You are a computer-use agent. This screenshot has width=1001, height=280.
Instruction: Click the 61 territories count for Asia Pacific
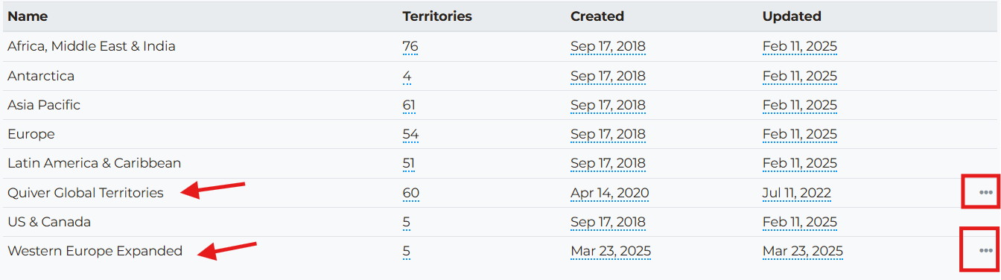pyautogui.click(x=409, y=105)
